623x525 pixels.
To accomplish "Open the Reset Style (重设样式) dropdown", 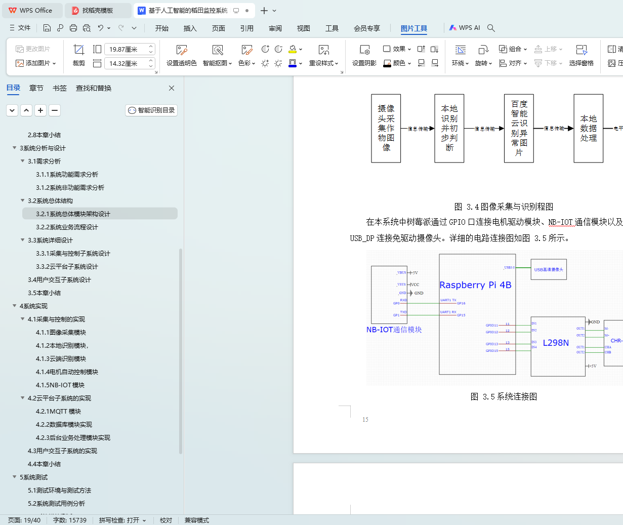I will coord(324,56).
